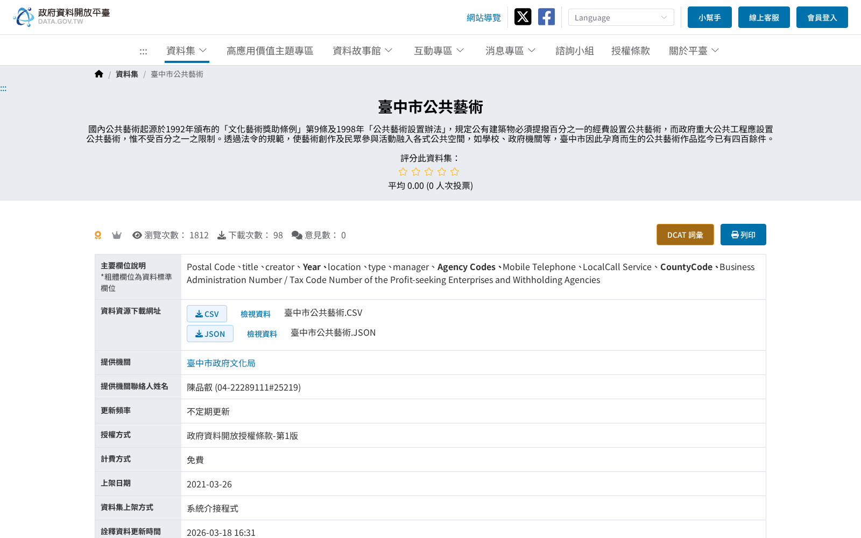This screenshot has width=861, height=538.
Task: Click the 會員登入 button
Action: click(822, 17)
